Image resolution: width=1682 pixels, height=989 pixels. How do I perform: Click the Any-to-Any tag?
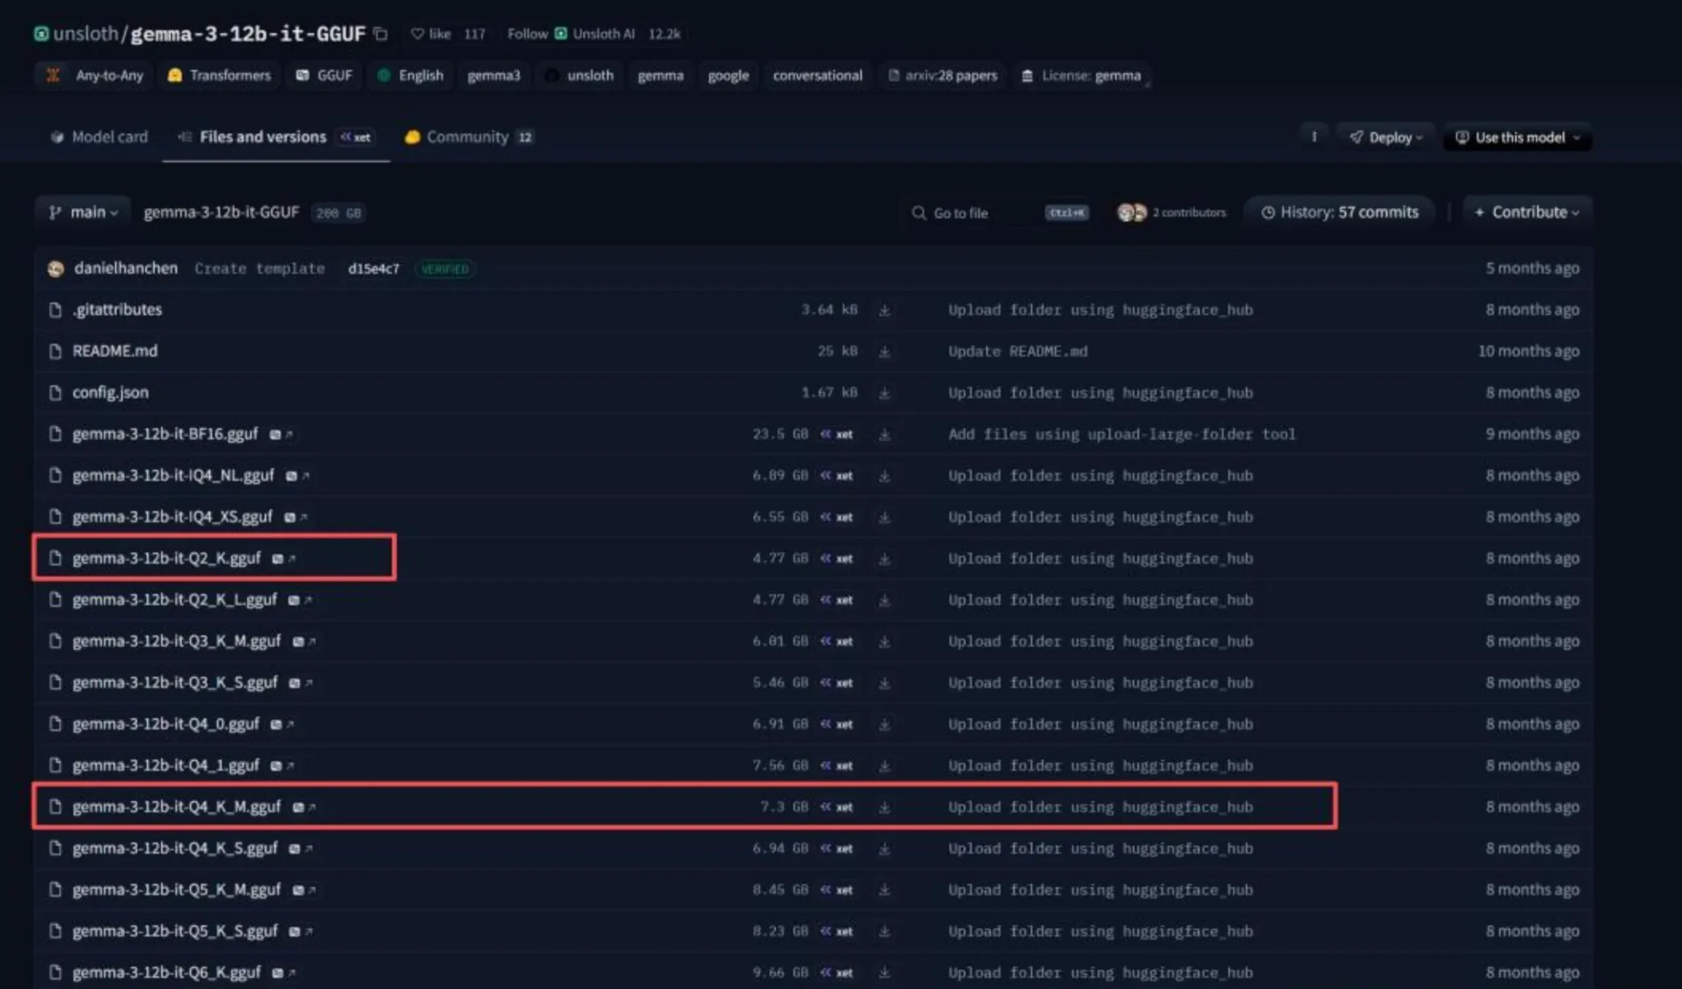coord(94,76)
